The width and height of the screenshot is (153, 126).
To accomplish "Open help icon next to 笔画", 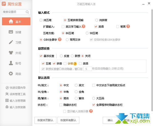I will (128, 26).
